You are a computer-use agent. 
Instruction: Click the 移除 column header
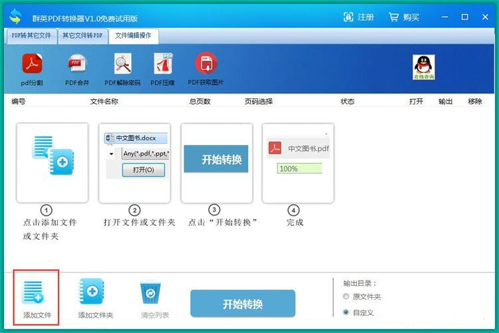click(x=475, y=102)
